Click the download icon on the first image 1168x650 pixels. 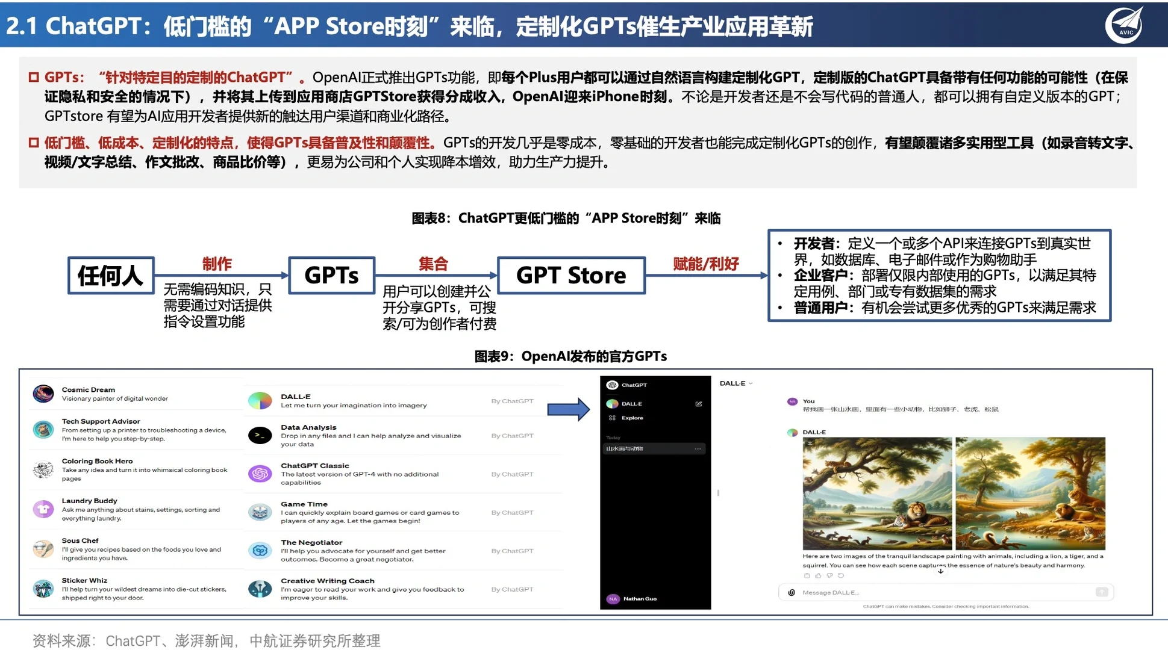[x=810, y=442]
